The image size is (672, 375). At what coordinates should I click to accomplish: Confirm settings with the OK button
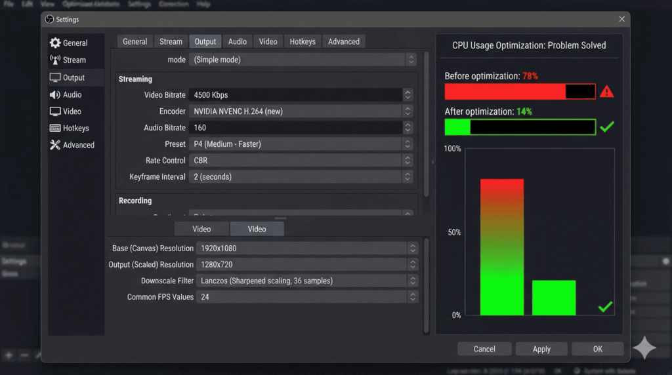coord(597,349)
